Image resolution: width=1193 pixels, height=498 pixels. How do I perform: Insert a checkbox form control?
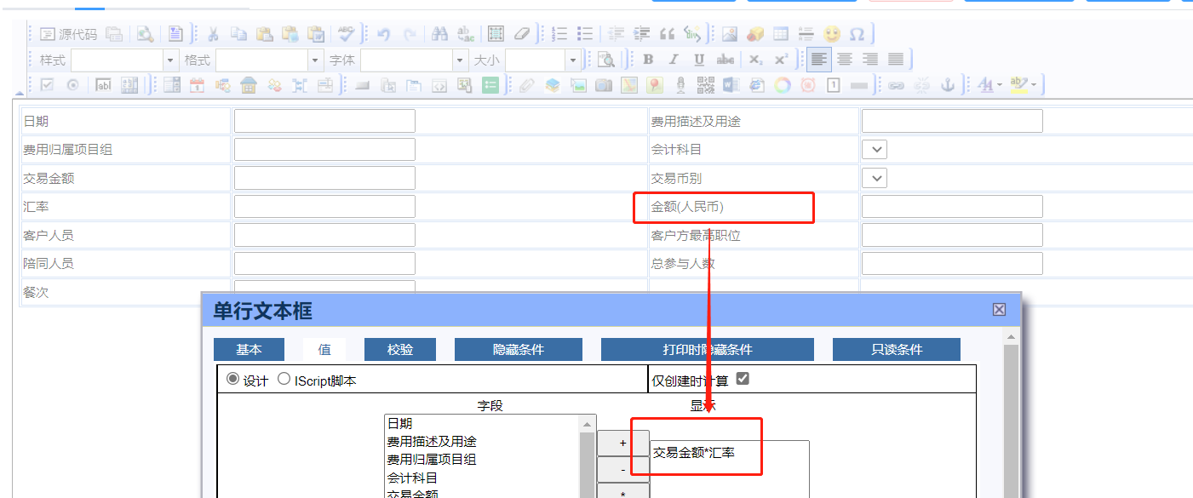(48, 85)
